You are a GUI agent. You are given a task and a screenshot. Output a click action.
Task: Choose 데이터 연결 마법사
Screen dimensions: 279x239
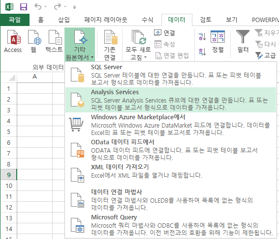[x=171, y=200]
